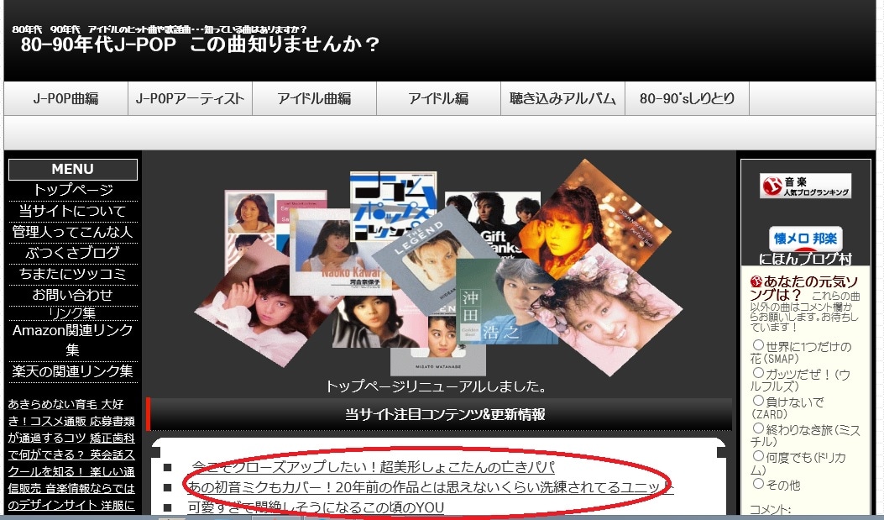
Task: Open the J-POP曲編 navigation tab
Action: pyautogui.click(x=66, y=98)
